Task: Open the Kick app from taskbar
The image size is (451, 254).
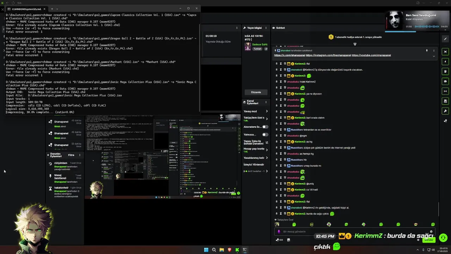Action: (237, 250)
